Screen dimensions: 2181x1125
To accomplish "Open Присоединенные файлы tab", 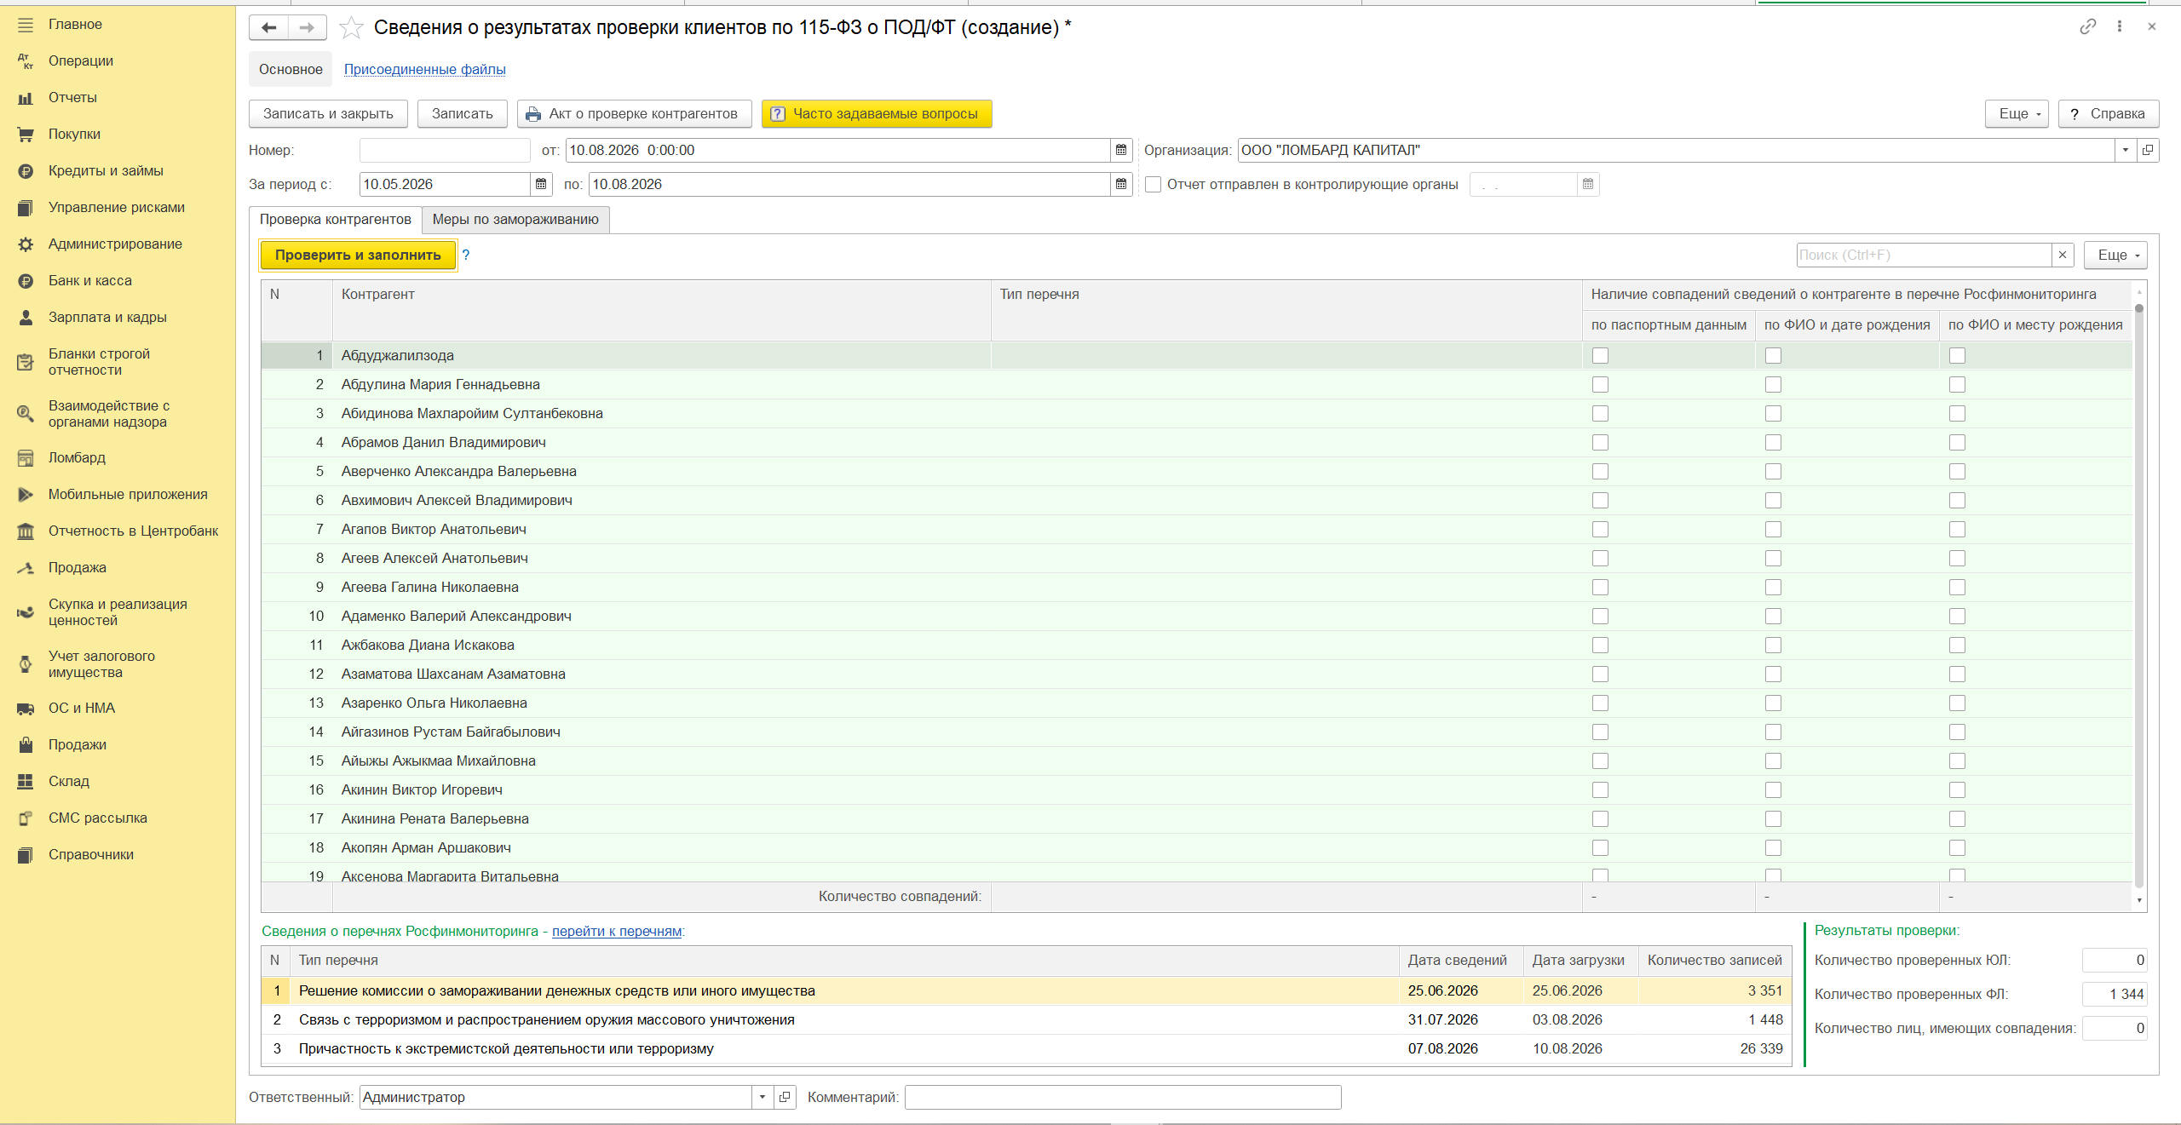I will click(425, 70).
